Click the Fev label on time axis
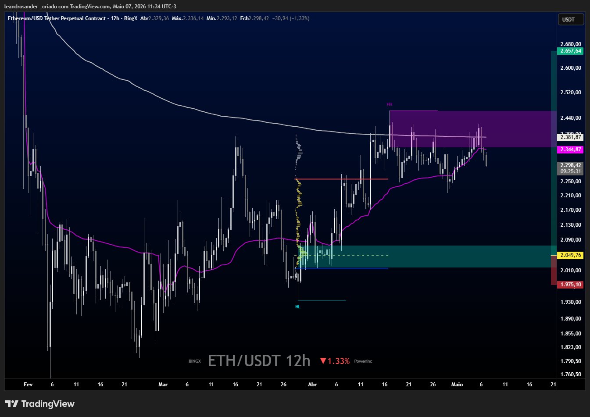The image size is (590, 417). [28, 385]
